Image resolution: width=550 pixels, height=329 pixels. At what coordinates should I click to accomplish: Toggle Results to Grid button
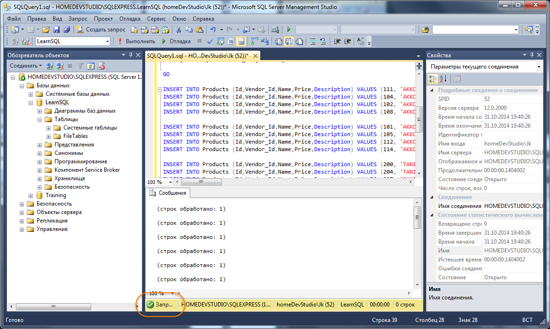[x=289, y=41]
